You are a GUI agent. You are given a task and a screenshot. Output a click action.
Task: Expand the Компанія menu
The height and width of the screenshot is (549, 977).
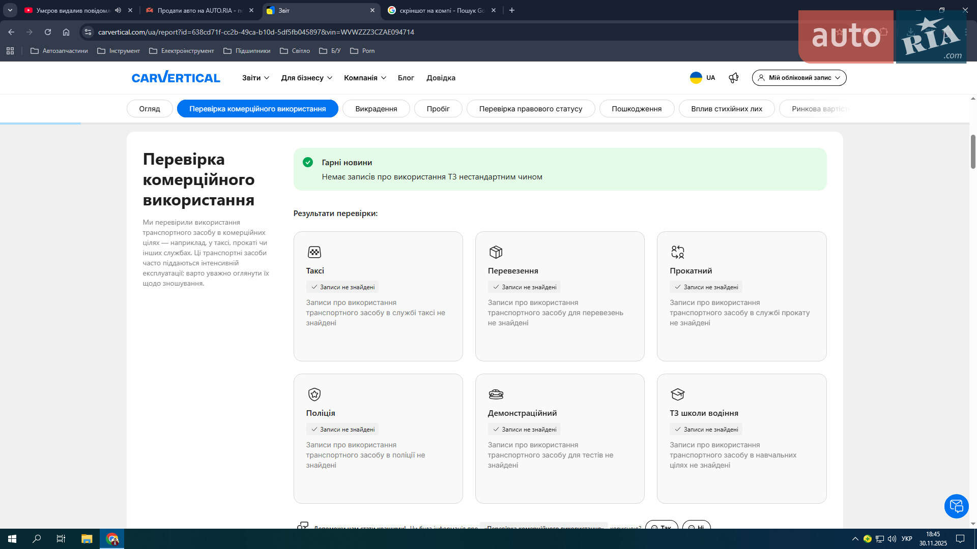pos(365,78)
